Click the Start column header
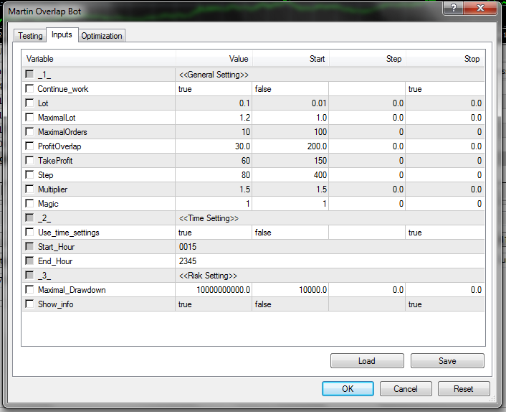 [x=290, y=58]
